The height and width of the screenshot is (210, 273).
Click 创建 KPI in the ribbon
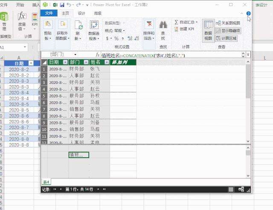(186, 29)
